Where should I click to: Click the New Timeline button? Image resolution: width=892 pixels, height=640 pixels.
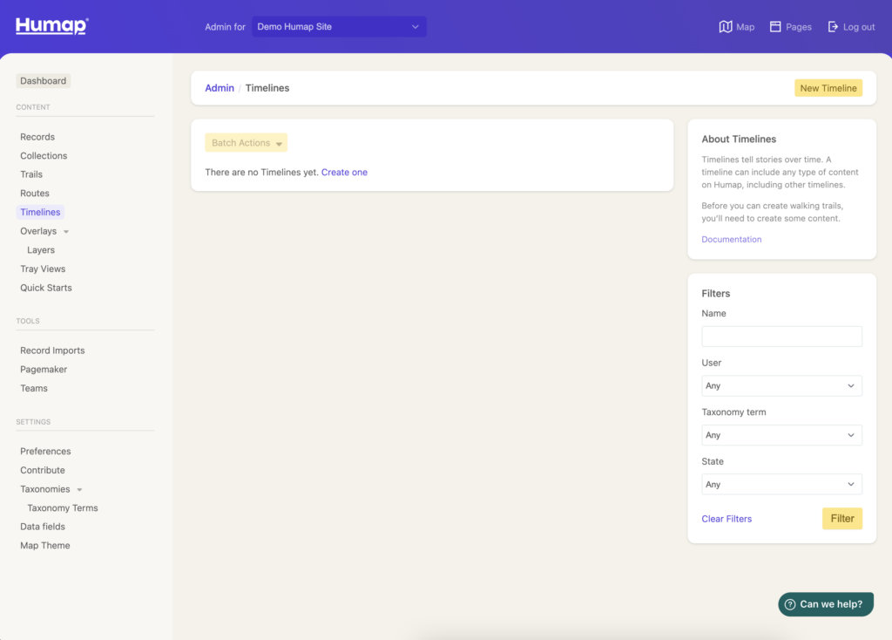828,88
